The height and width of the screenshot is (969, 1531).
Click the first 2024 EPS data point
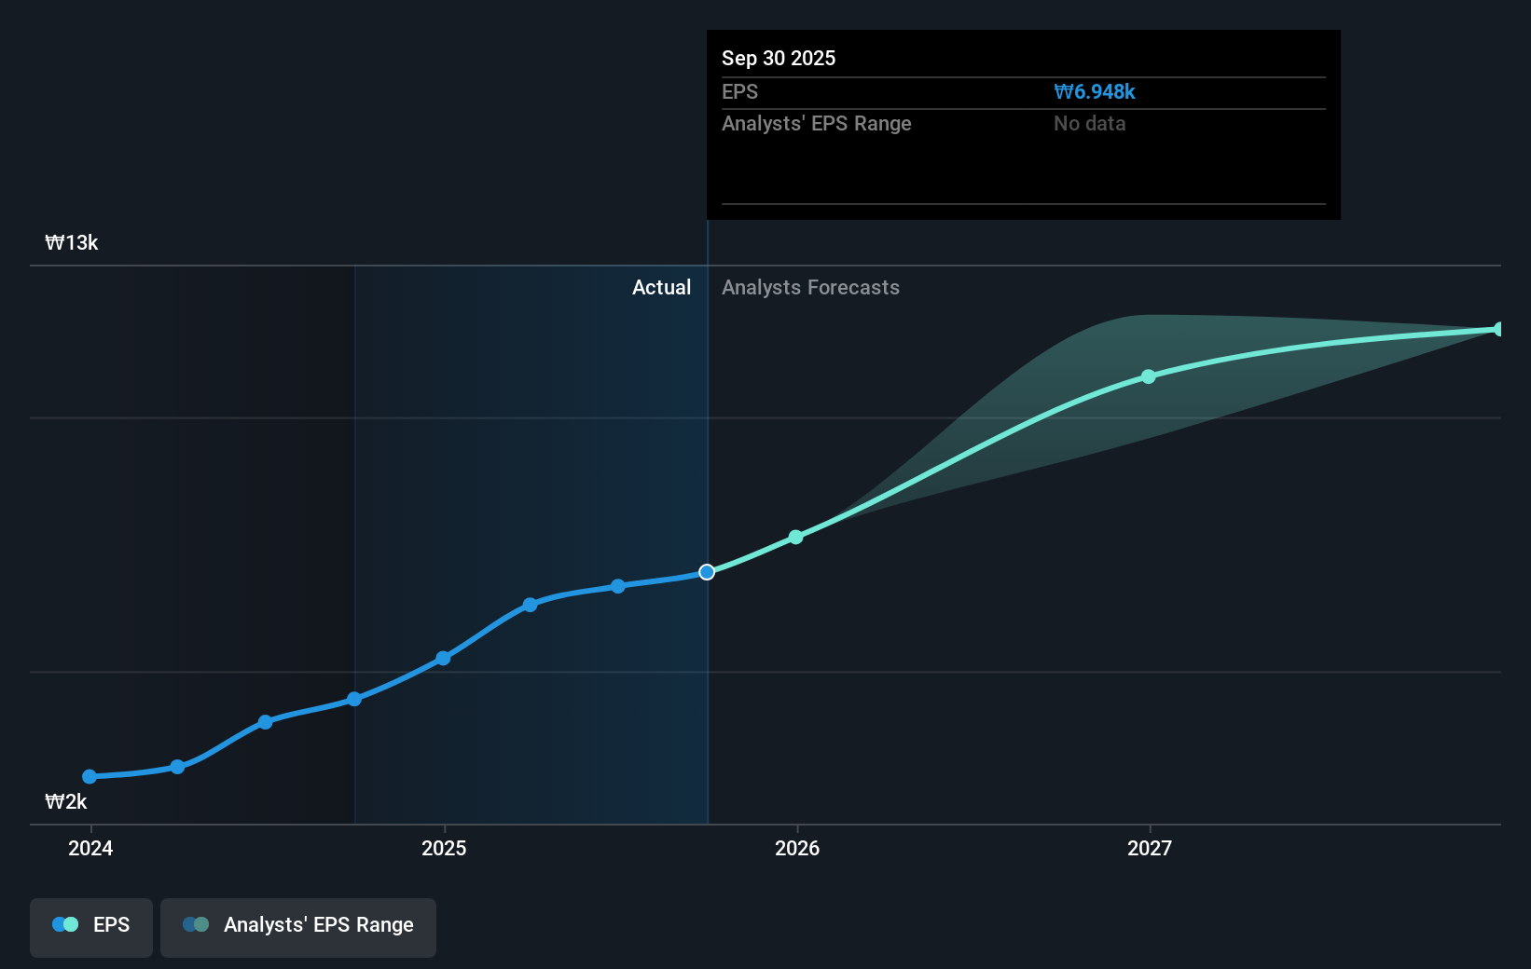[90, 776]
